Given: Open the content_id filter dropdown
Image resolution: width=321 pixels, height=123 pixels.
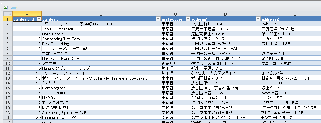Looking at the screenshot, I should [x=39, y=19].
